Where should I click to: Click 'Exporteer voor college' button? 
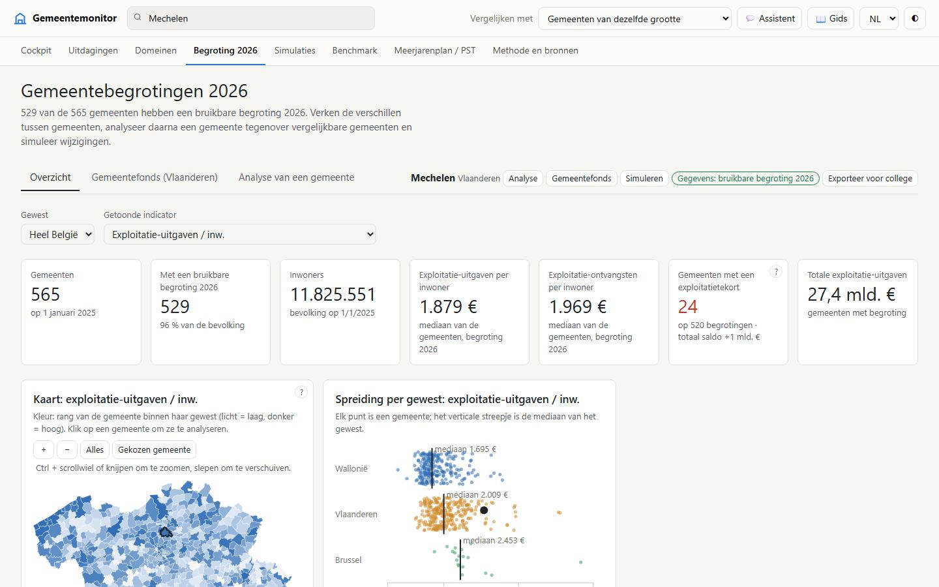[x=870, y=178]
